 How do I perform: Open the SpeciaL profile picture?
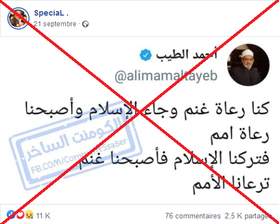tap(18, 18)
